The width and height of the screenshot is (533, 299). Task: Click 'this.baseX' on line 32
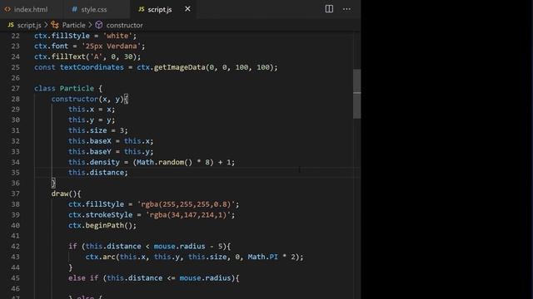pyautogui.click(x=90, y=141)
